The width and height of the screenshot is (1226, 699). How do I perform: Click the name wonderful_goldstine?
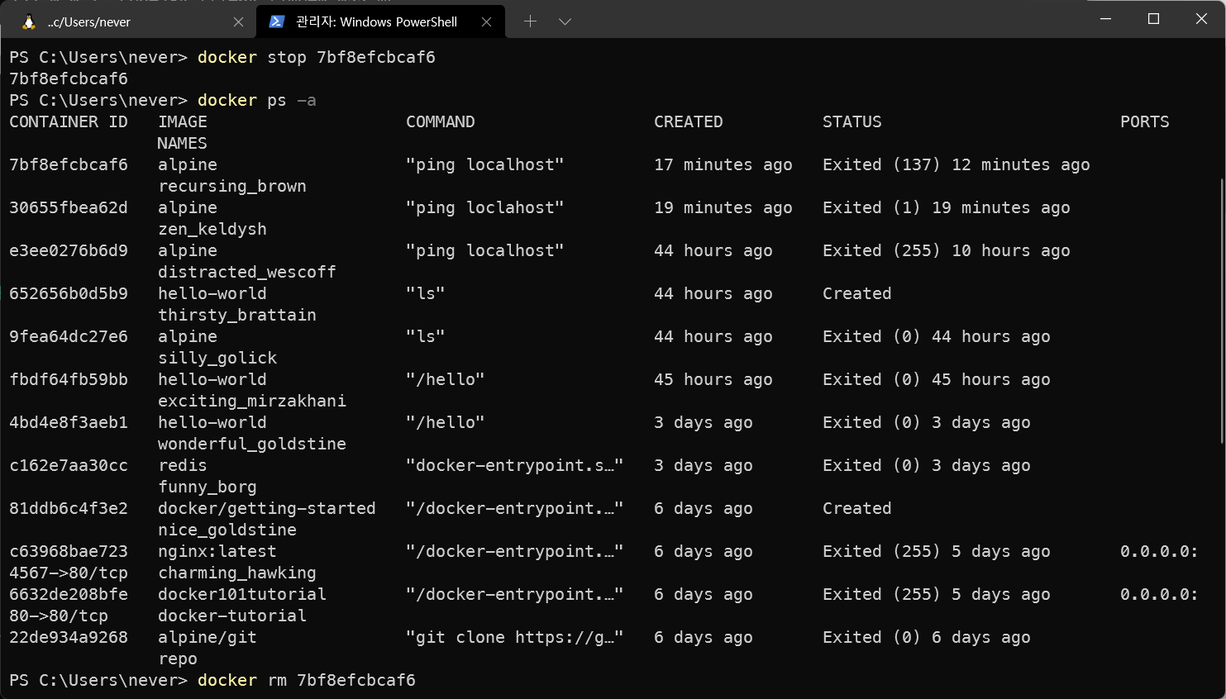pos(252,444)
